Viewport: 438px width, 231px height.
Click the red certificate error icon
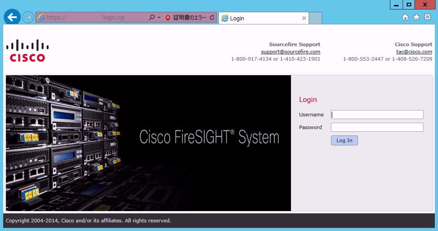[x=168, y=18]
